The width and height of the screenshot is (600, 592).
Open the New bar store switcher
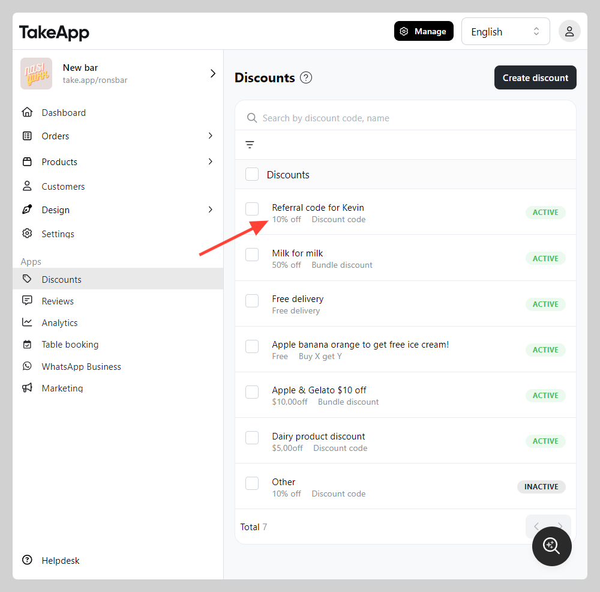(x=118, y=73)
